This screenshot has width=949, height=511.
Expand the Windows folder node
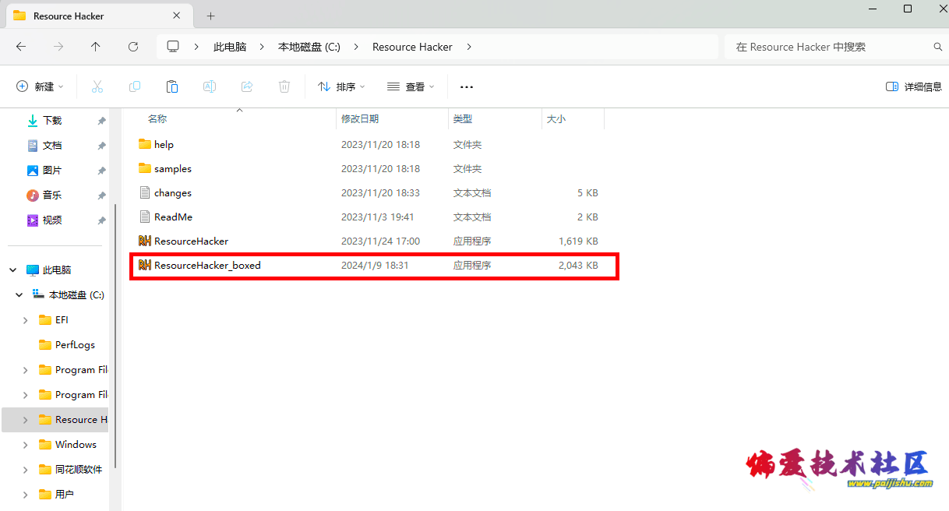click(x=26, y=445)
